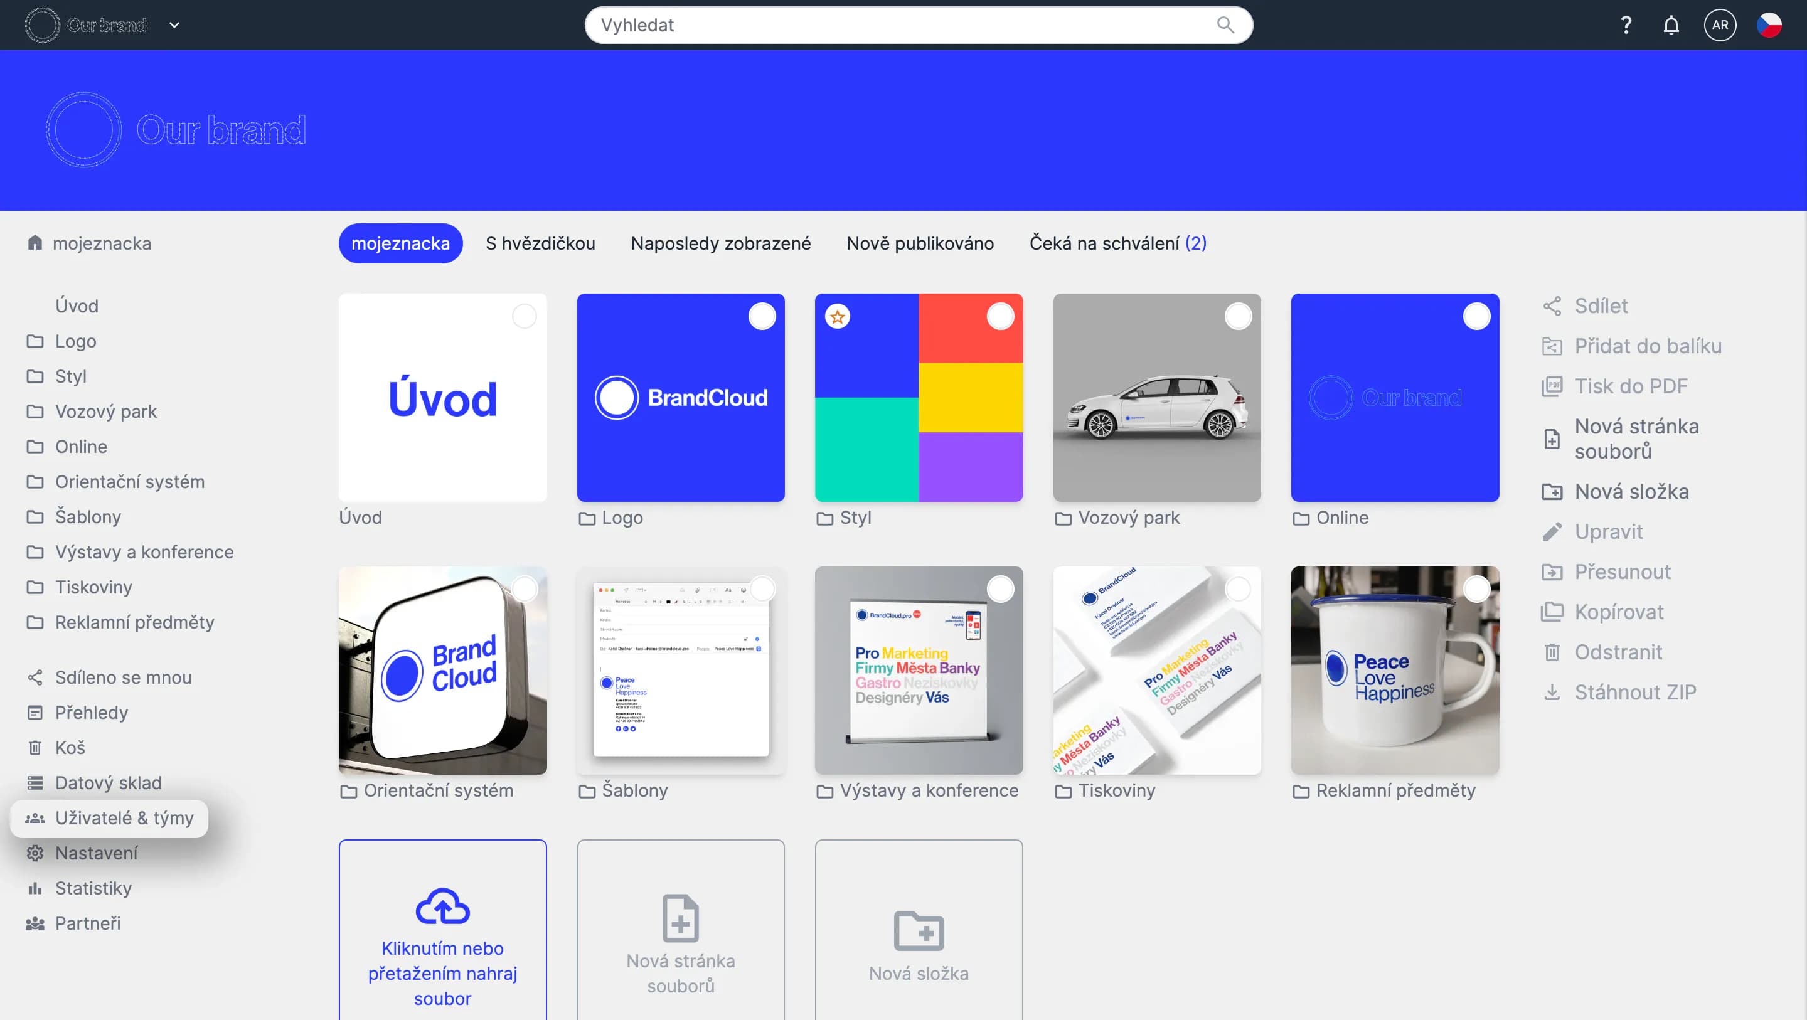The image size is (1807, 1020).
Task: Open Výstavy a konference sidebar folder
Action: coord(144,552)
